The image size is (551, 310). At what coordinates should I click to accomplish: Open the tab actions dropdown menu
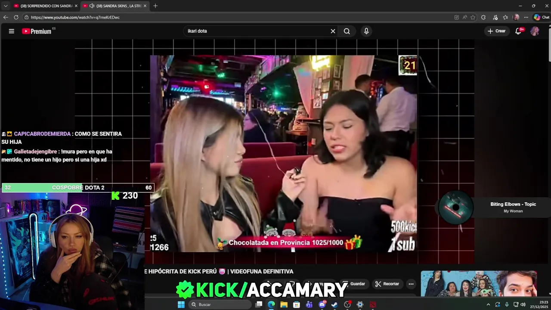click(x=6, y=6)
